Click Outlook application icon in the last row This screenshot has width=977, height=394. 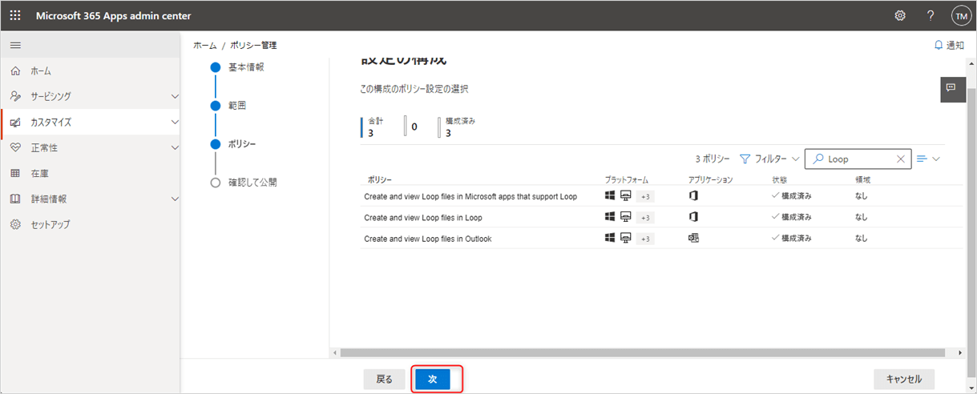(x=693, y=238)
